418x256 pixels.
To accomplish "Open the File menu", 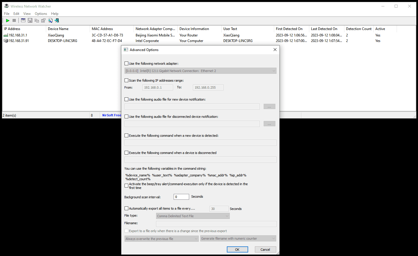I will click(7, 14).
